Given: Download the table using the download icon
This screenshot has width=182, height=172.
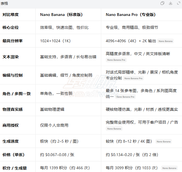Looking at the screenshot, I should (x=171, y=3).
